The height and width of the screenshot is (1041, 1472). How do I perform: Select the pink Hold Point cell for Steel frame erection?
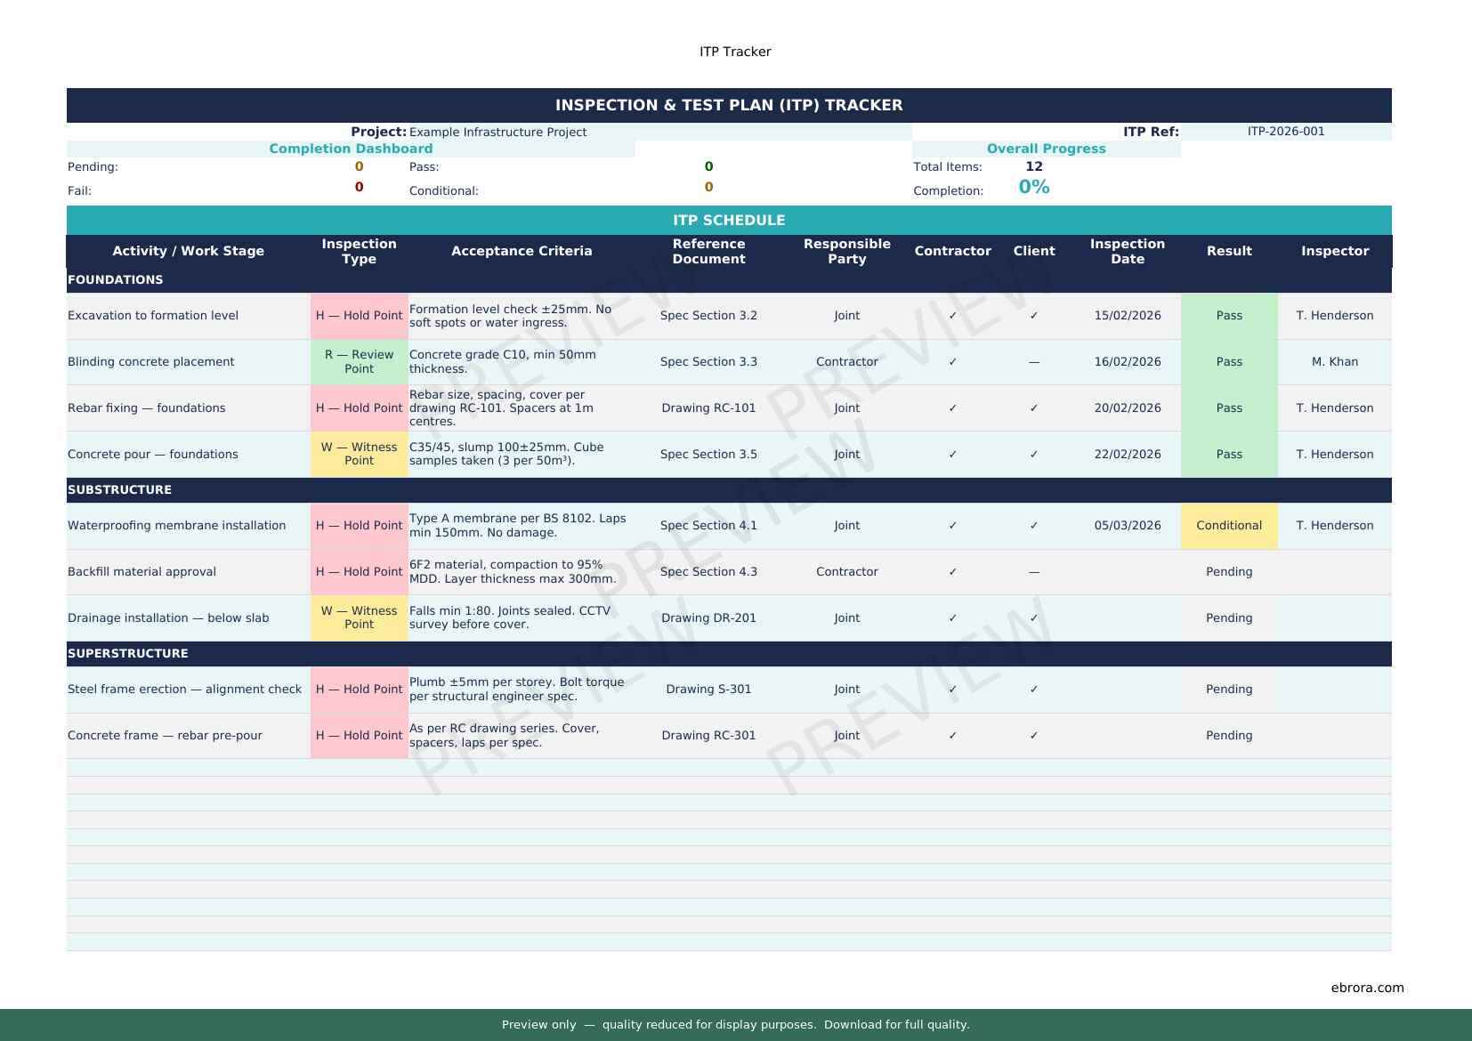pyautogui.click(x=359, y=690)
